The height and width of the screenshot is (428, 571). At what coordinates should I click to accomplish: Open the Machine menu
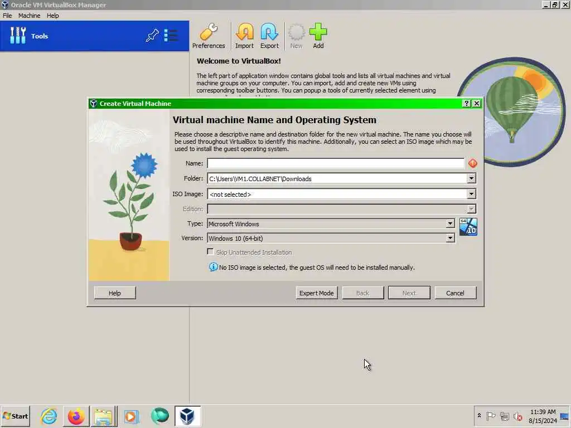coord(29,16)
